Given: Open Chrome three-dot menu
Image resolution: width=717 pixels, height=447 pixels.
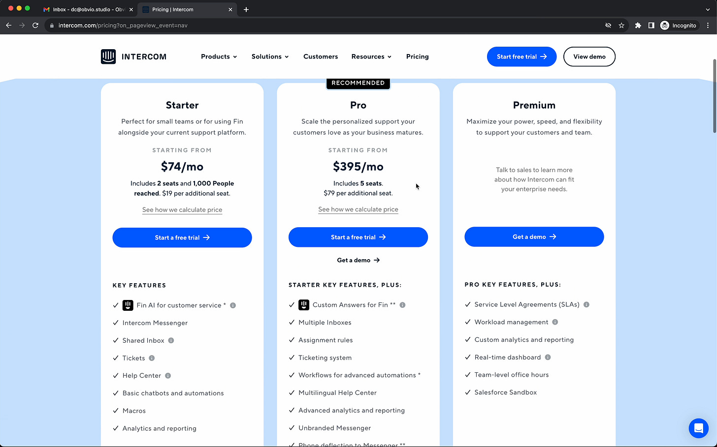Looking at the screenshot, I should pyautogui.click(x=708, y=25).
